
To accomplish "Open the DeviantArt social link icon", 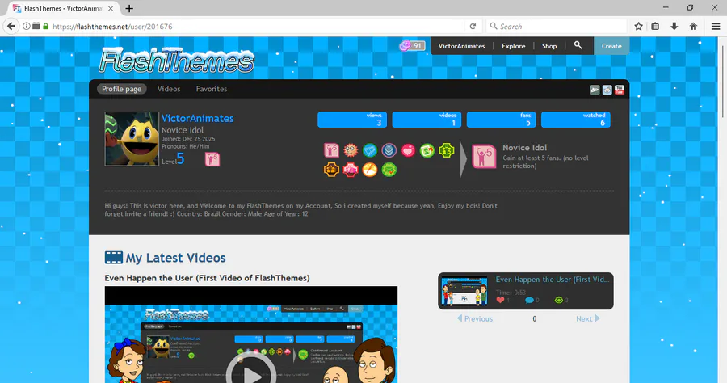I will click(595, 90).
